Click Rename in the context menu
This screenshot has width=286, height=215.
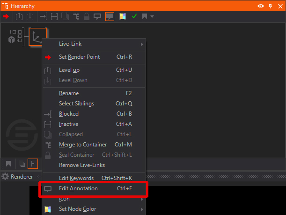coord(69,93)
